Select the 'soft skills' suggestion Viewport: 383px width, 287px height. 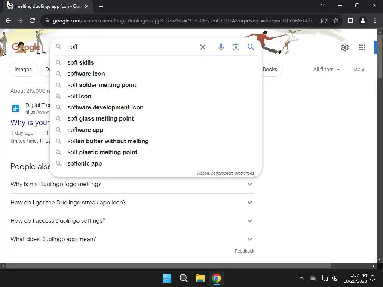(x=156, y=62)
